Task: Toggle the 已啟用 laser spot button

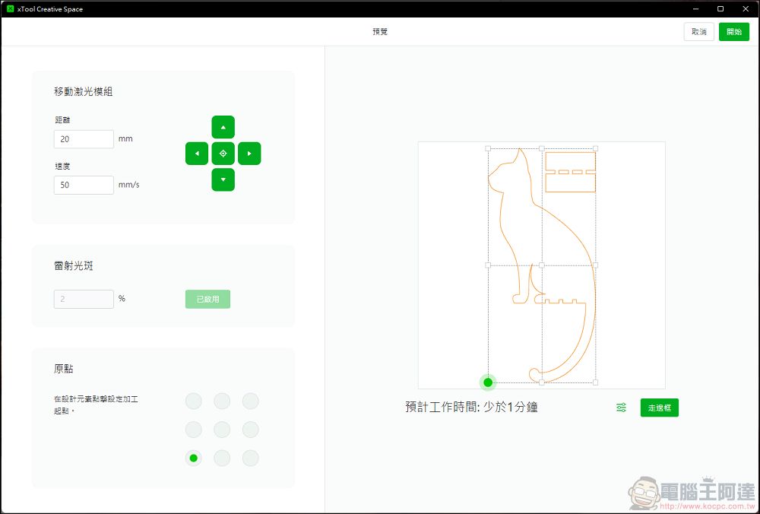Action: [x=207, y=300]
